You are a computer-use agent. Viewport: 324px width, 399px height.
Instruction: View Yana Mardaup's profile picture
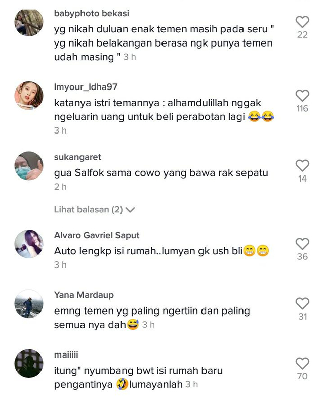point(28,303)
